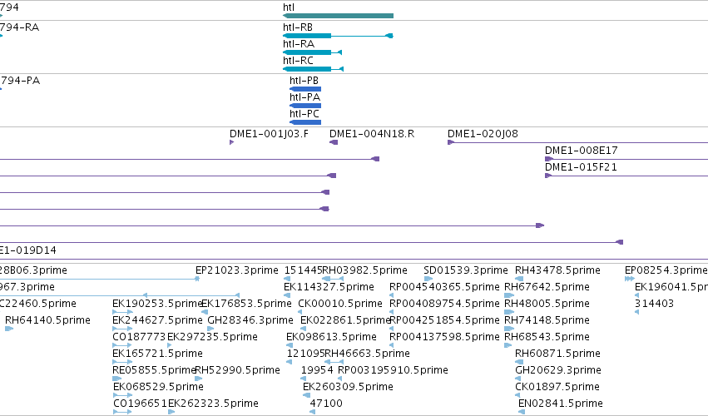The height and width of the screenshot is (416, 708).
Task: Click the RH43478.5prime EST label
Action: coord(557,270)
